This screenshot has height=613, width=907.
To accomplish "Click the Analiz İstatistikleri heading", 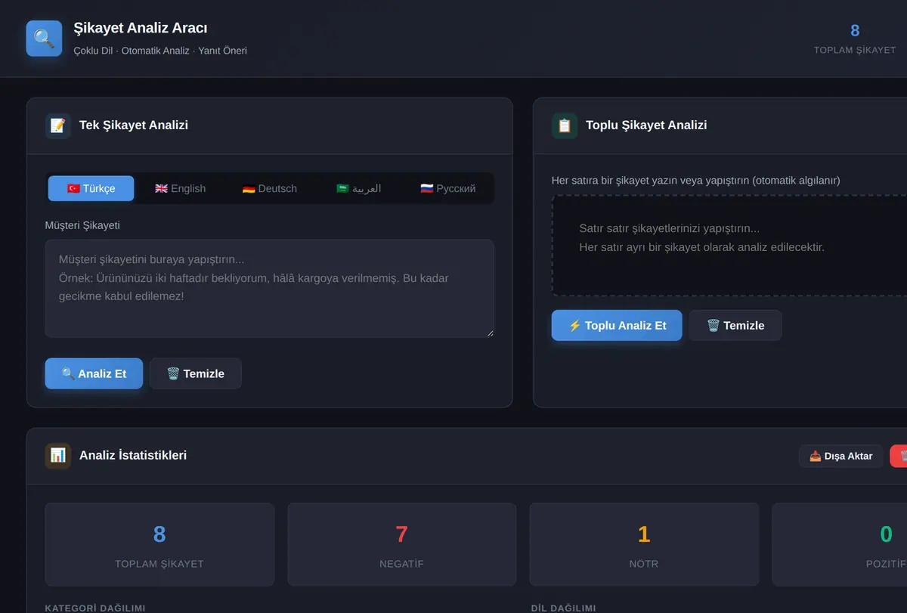I will point(133,456).
